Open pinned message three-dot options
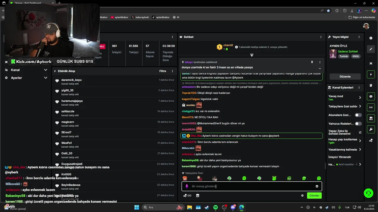 (320, 62)
